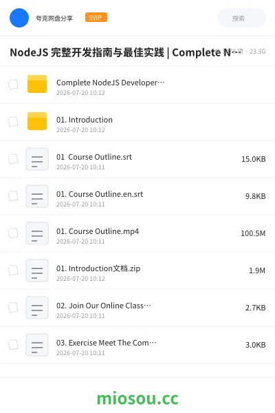The image size is (275, 413).
Task: Click the 9.8KB file size
Action: [256, 196]
